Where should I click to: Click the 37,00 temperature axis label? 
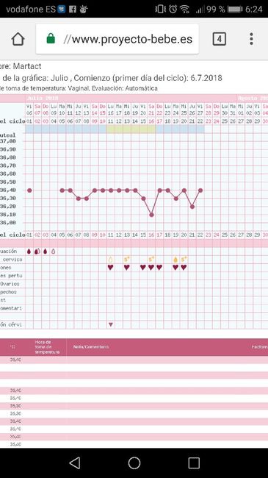(x=8, y=141)
